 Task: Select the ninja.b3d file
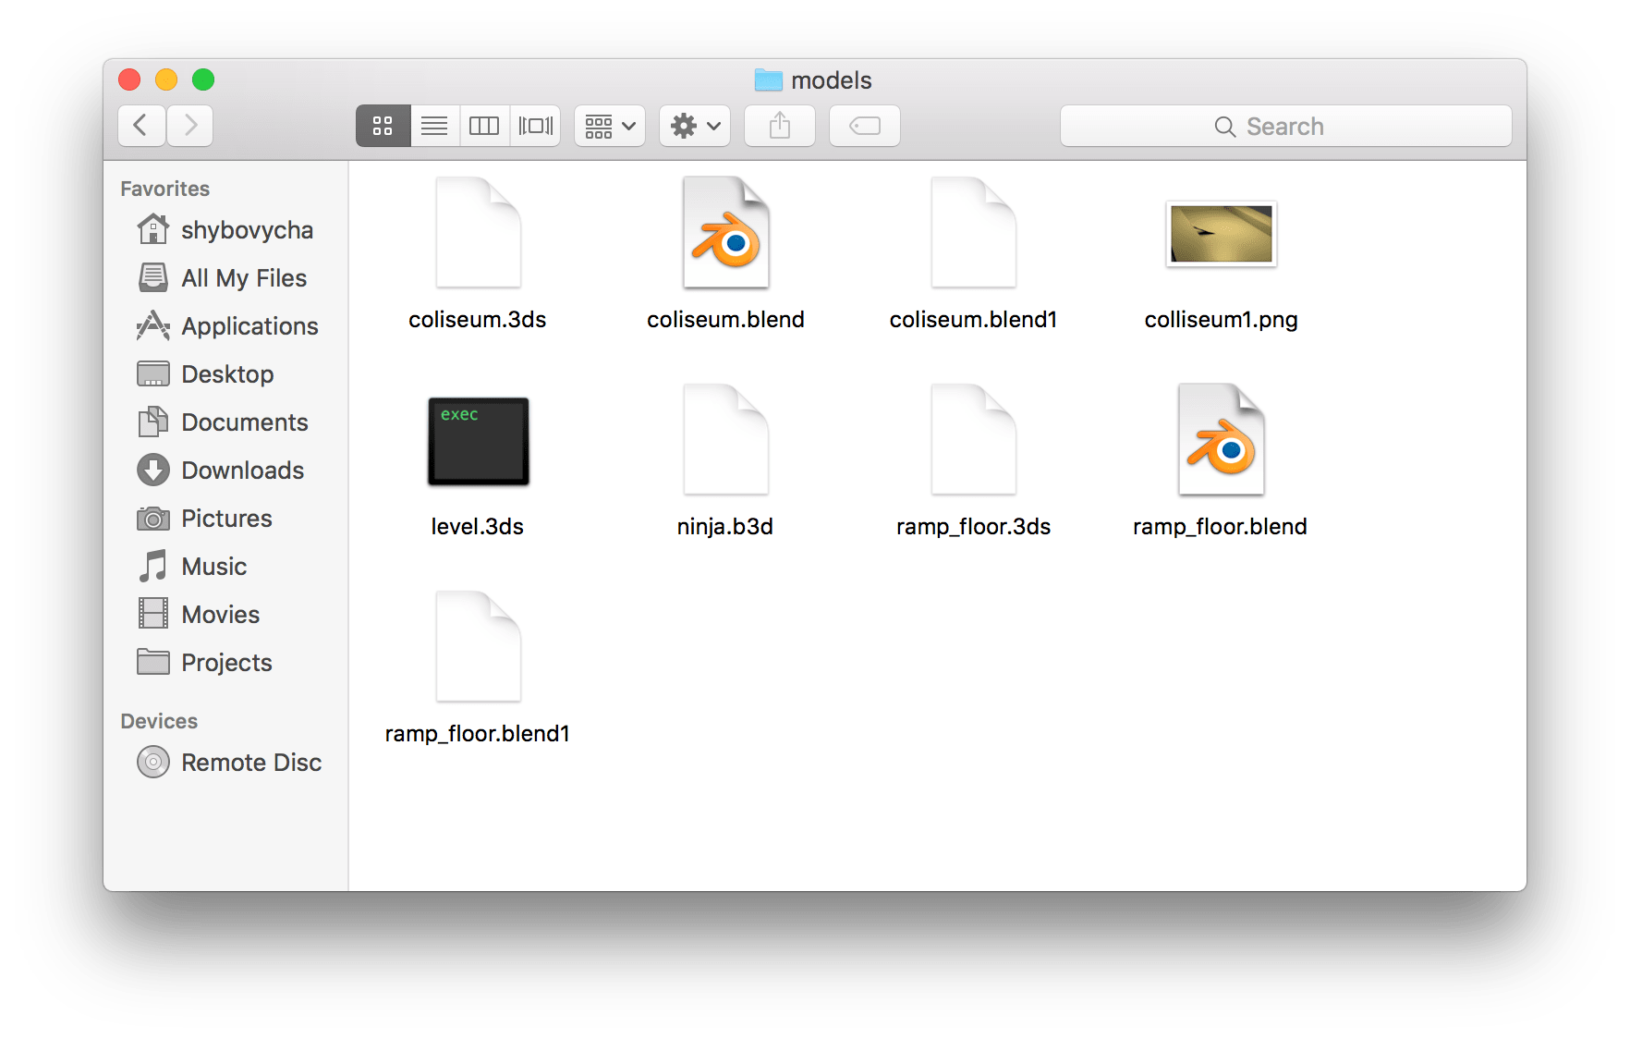coord(725,441)
